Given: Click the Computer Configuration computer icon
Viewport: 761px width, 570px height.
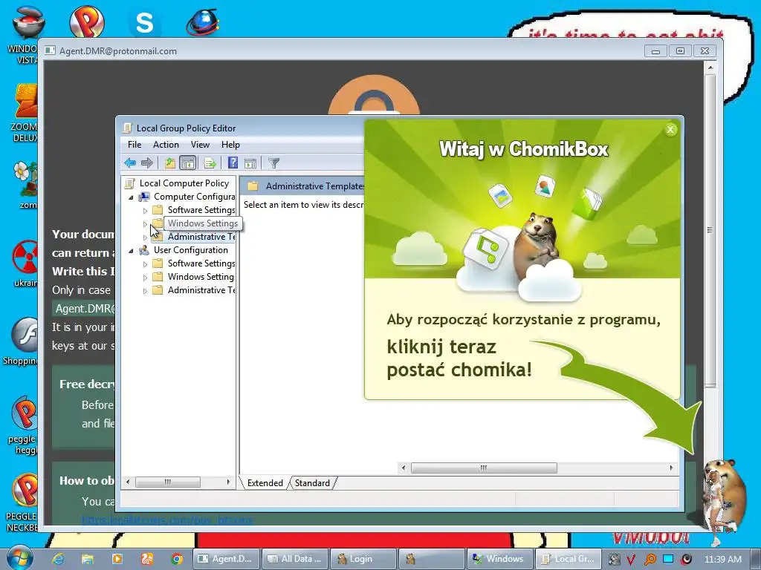Looking at the screenshot, I should point(143,197).
